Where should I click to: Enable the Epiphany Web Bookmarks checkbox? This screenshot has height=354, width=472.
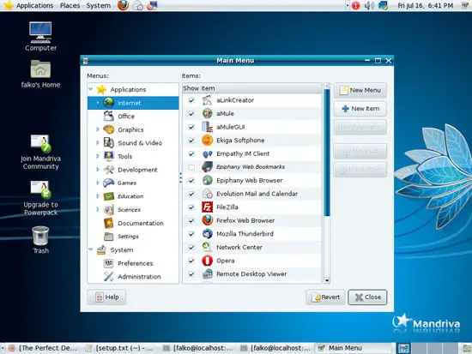(x=191, y=167)
